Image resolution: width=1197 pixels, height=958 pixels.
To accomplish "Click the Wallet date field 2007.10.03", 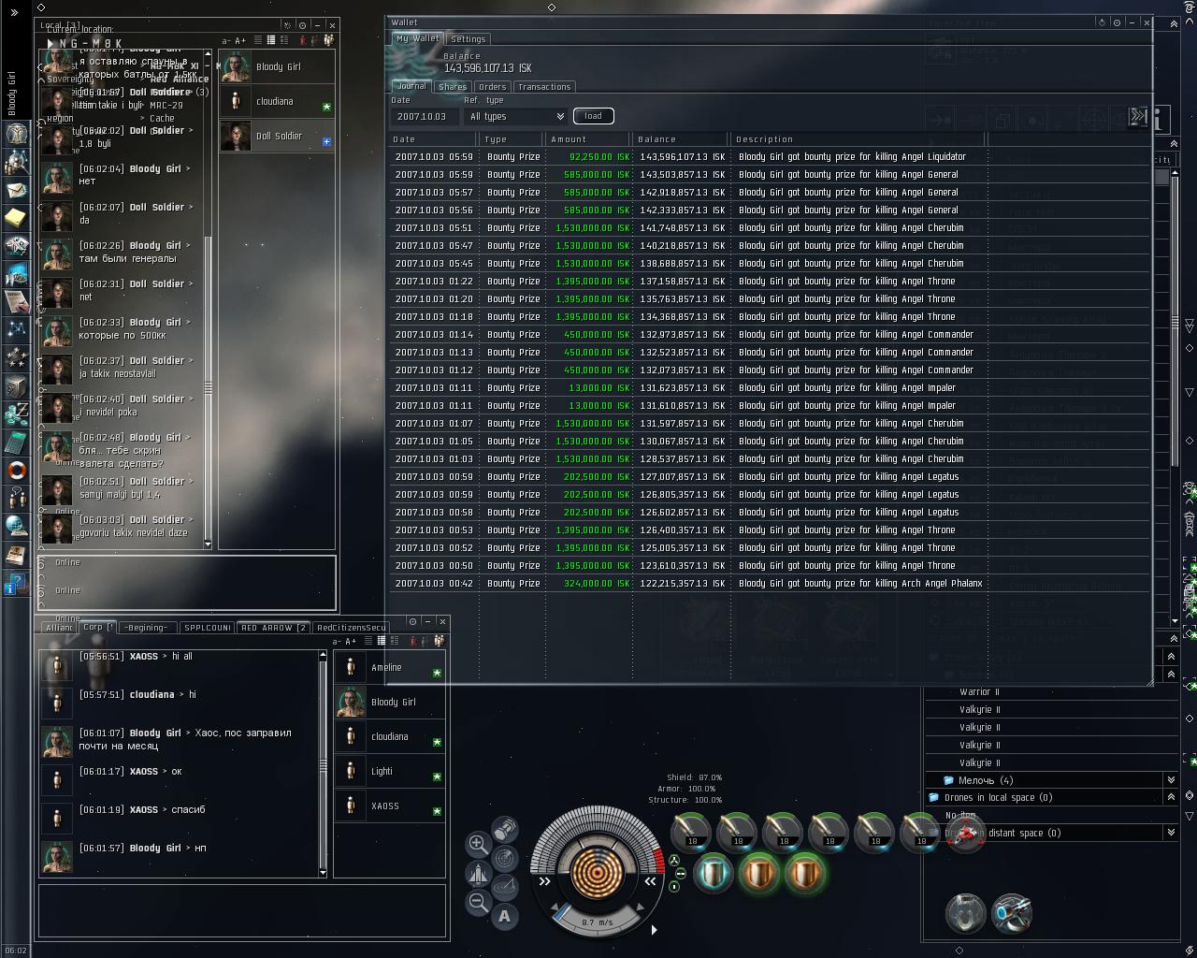I will point(425,116).
